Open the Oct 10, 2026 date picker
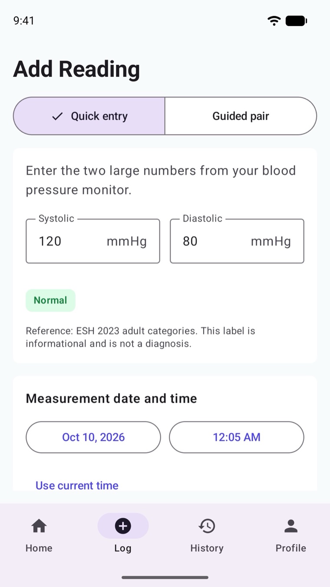This screenshot has width=330, height=587. [93, 437]
